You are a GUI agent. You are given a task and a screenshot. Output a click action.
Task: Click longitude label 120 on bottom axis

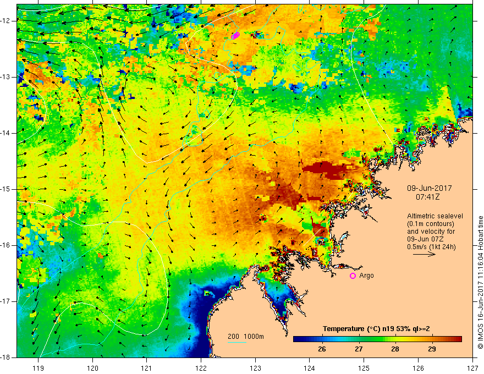92,368
